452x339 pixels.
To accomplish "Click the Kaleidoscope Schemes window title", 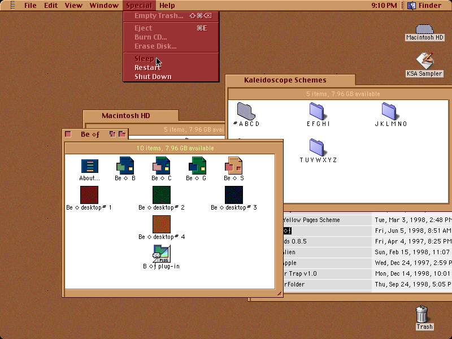I will click(x=285, y=80).
